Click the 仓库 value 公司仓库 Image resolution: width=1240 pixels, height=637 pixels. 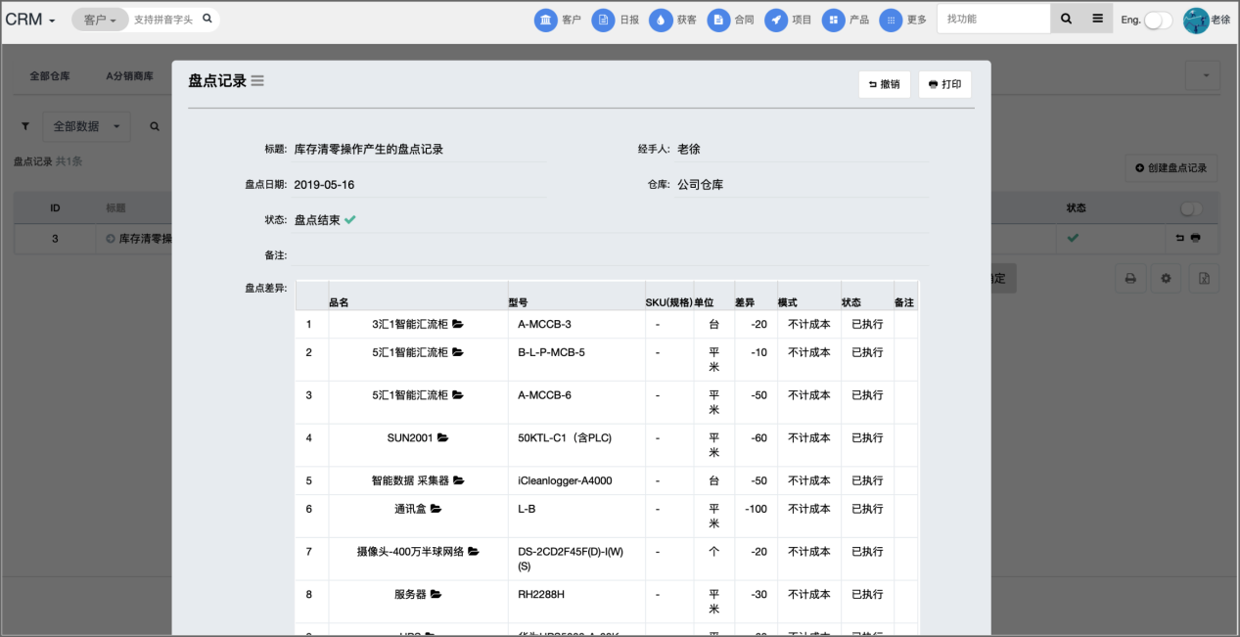(x=701, y=184)
